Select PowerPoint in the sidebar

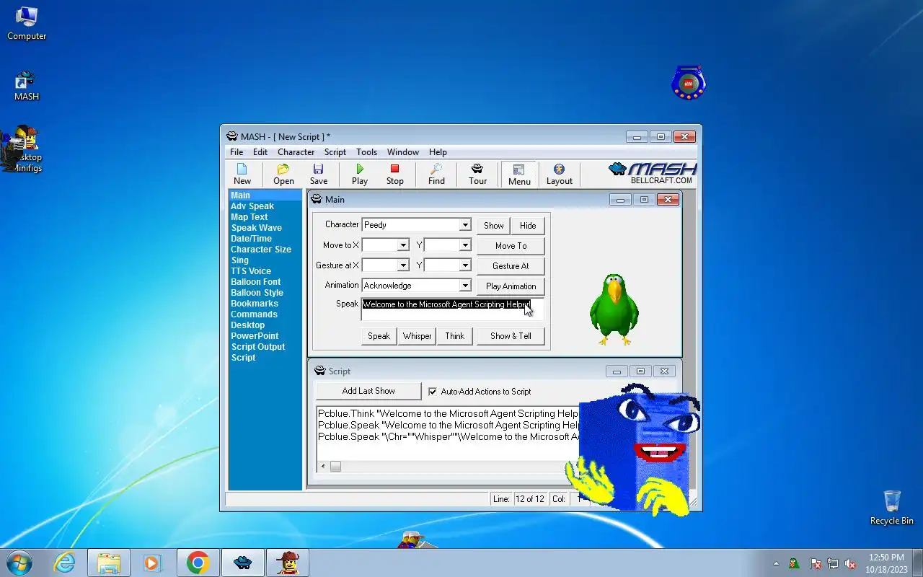(255, 336)
